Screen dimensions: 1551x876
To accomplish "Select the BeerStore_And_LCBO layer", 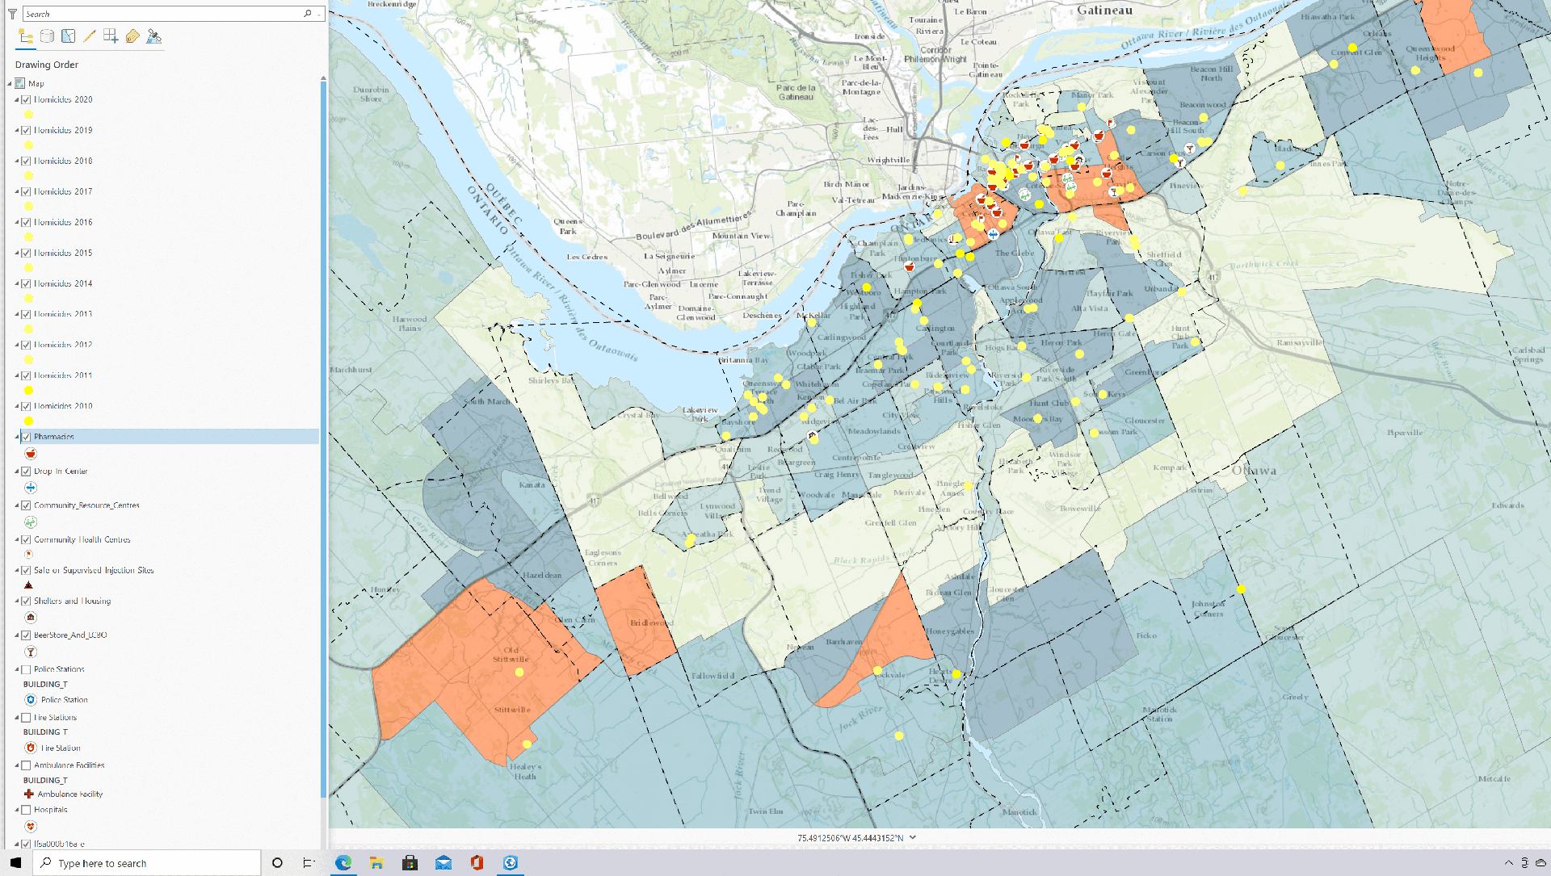I will click(x=70, y=635).
